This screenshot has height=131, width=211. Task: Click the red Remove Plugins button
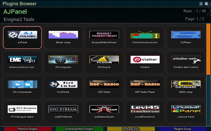(28, 129)
